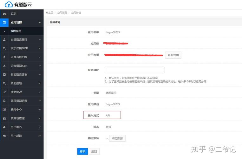Click the home icon in breadcrumb
This screenshot has width=242, height=159.
[x=47, y=13]
